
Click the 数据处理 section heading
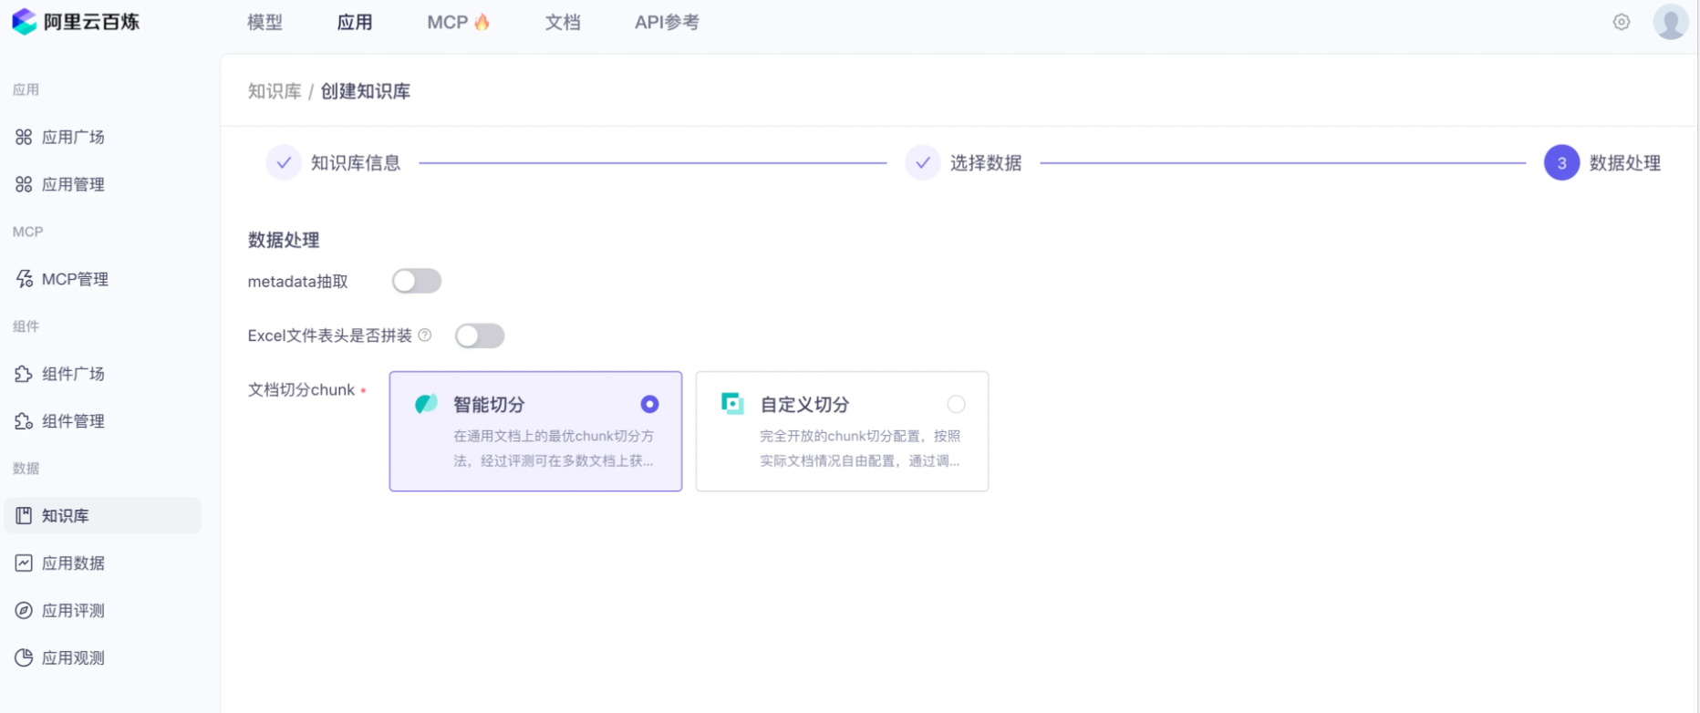tap(284, 241)
